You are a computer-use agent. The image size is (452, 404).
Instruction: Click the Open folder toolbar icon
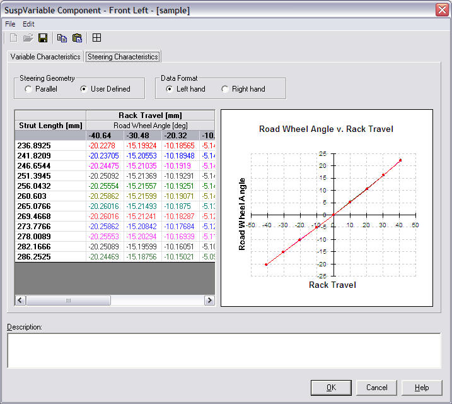(28, 38)
